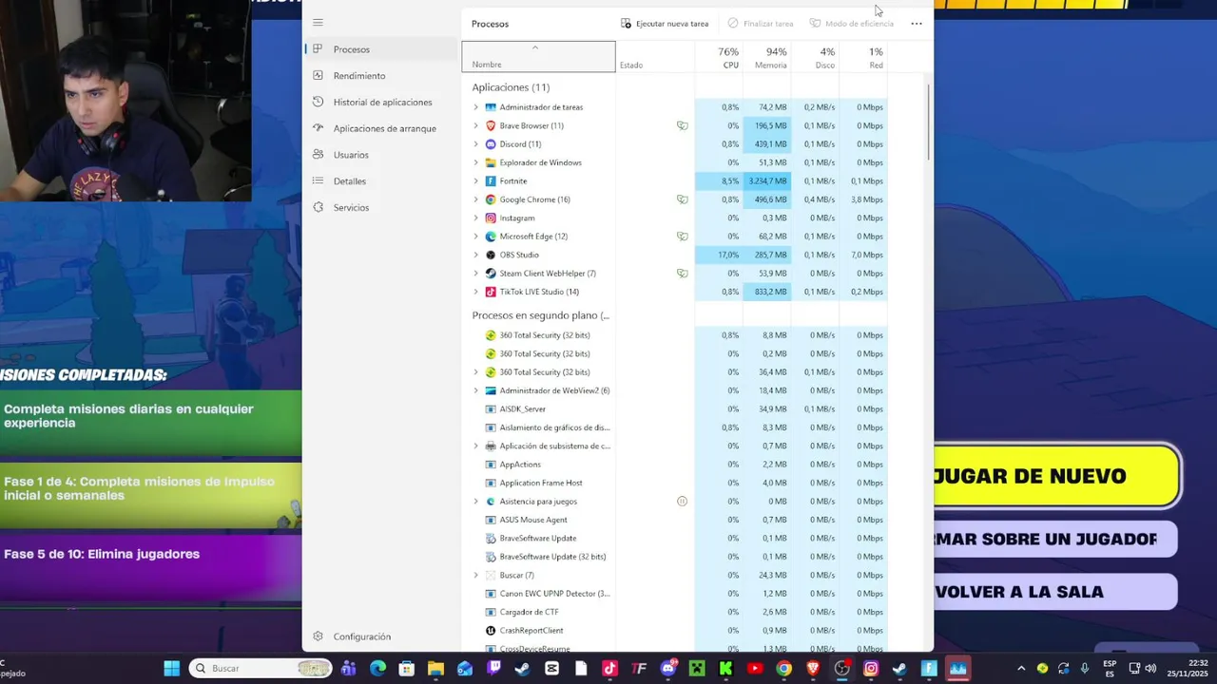Sort by the Estado column header
1217x684 pixels.
(655, 57)
